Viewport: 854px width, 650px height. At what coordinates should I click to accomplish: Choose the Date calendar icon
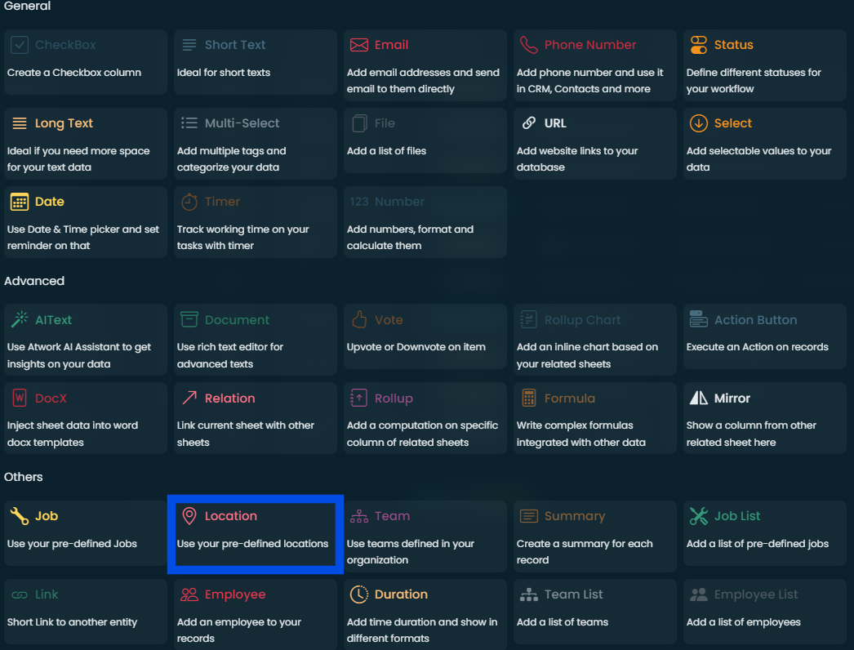[x=20, y=202]
